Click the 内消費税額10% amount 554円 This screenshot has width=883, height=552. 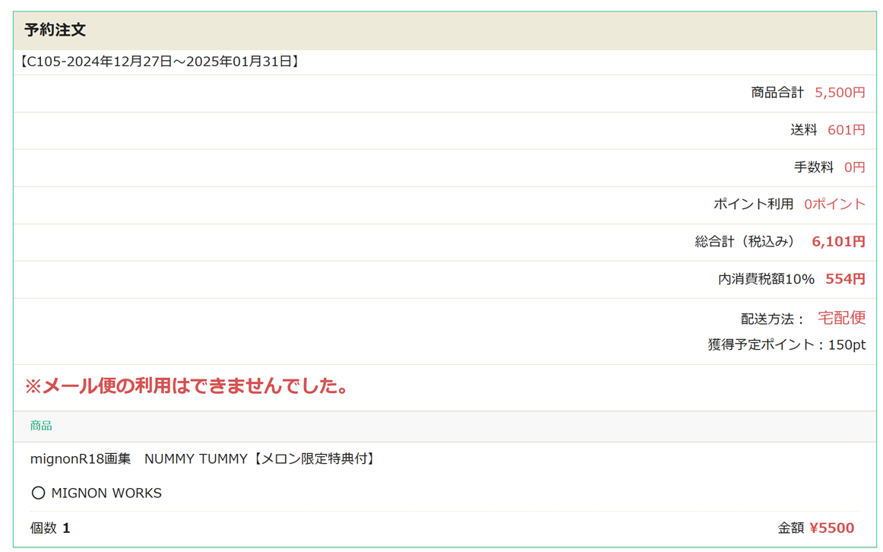[845, 279]
